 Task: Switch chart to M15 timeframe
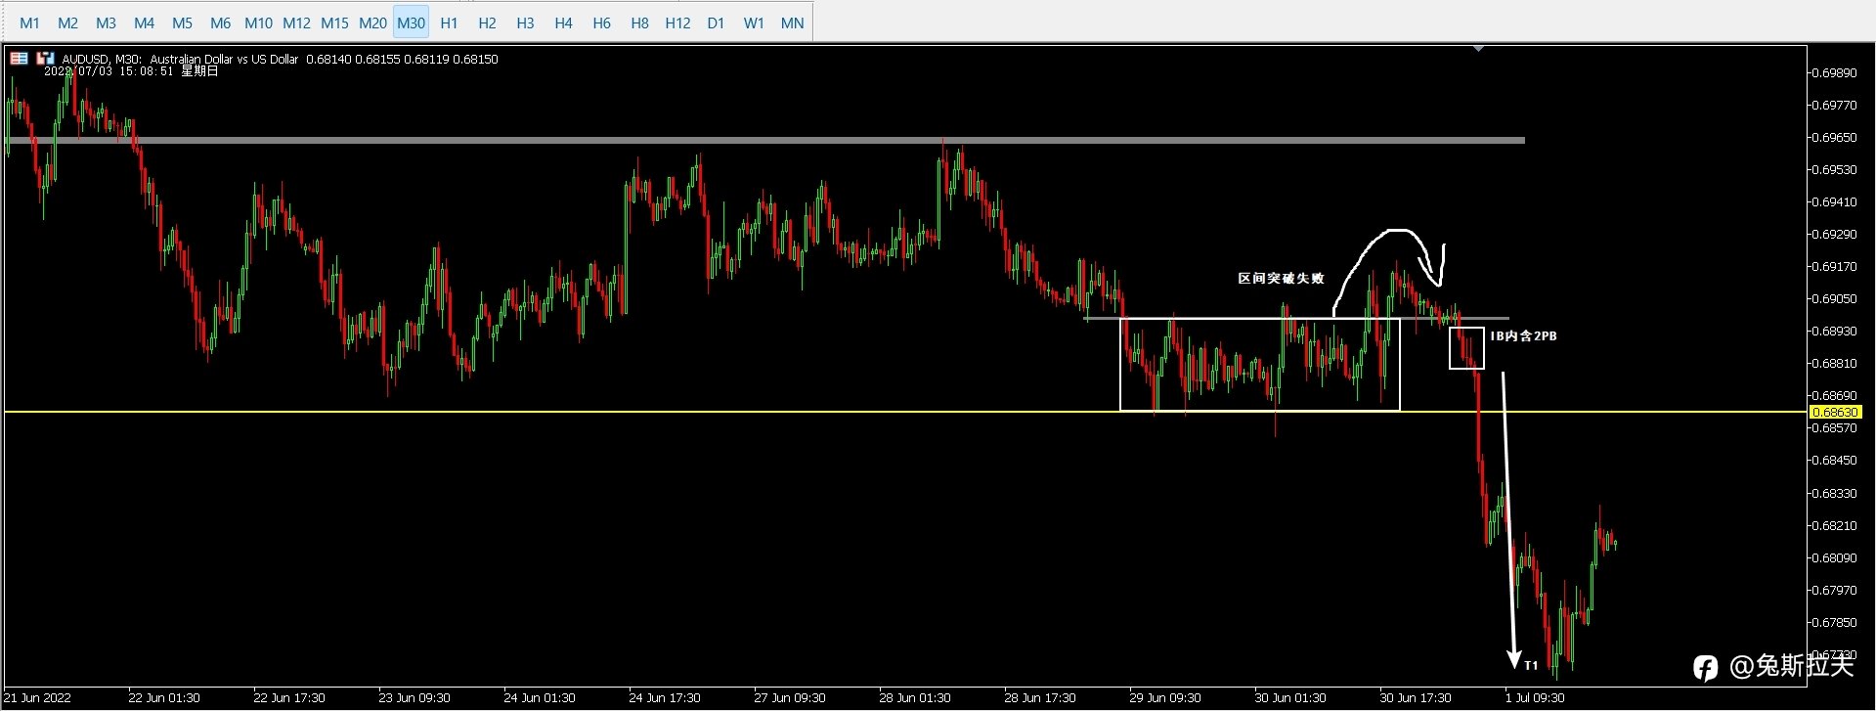[334, 22]
